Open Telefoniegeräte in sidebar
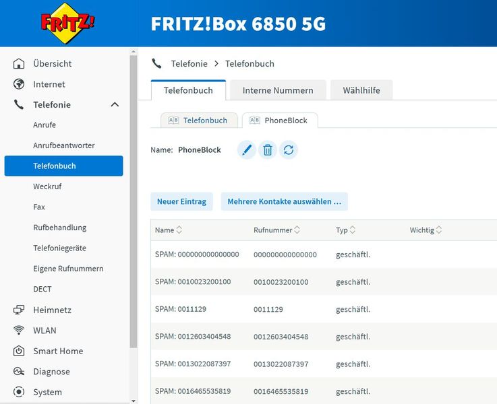Viewport: 497px width, 404px height. [x=59, y=248]
